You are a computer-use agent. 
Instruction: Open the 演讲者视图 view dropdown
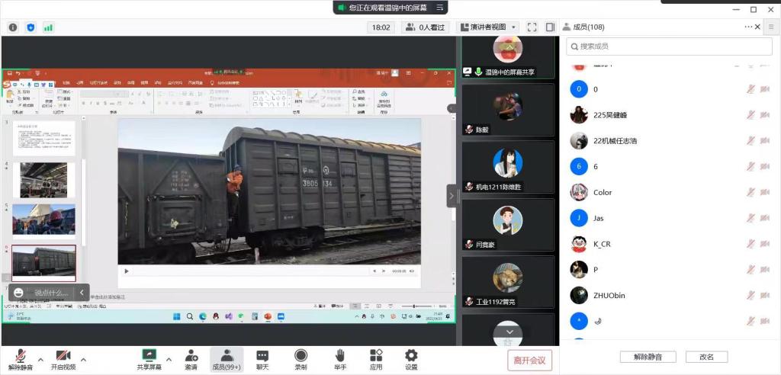(488, 27)
